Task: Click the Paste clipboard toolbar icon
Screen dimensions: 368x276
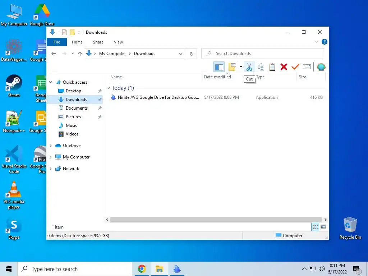Action: tap(272, 67)
